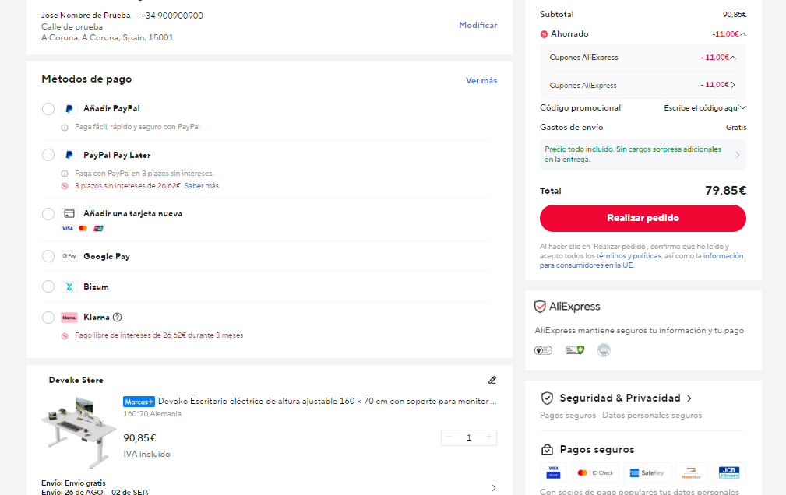The width and height of the screenshot is (786, 495).
Task: Click the UnionPay logo under new card option
Action: click(x=99, y=229)
